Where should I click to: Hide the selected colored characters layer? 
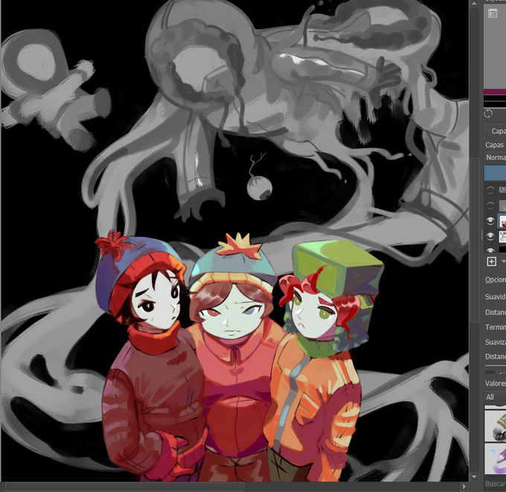[490, 221]
